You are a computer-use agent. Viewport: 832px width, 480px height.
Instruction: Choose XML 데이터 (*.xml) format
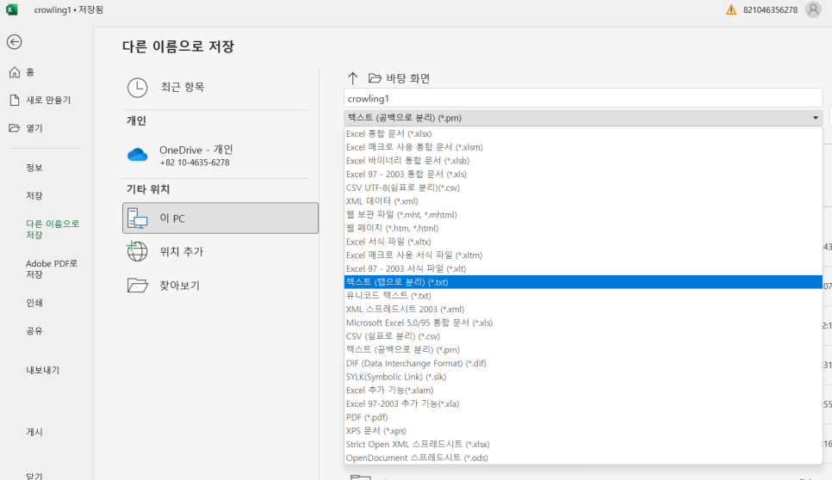tap(583, 201)
